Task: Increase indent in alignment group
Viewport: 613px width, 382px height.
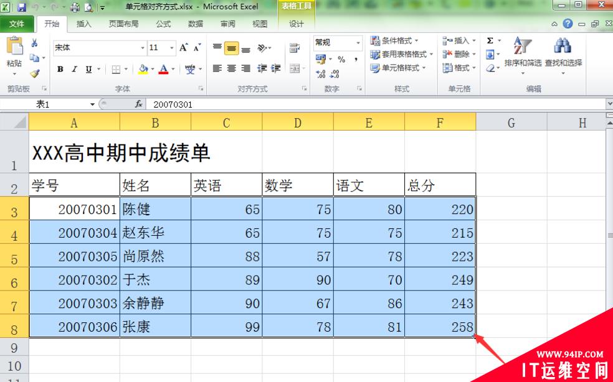Action: (x=276, y=68)
